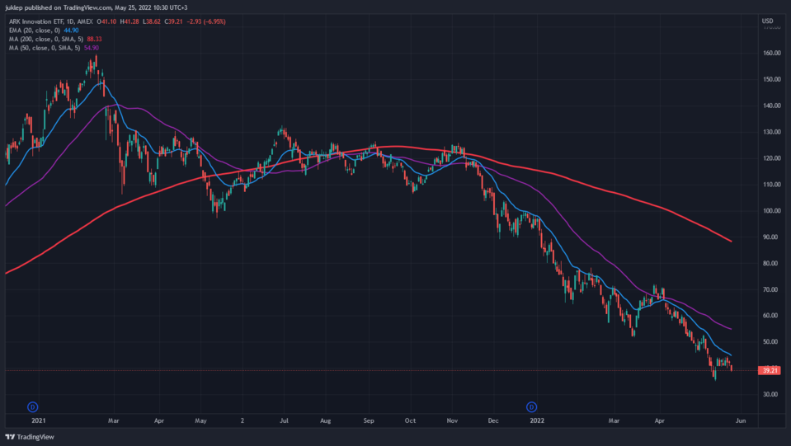Click the current price label 39.21
Viewport: 791px width, 446px height.
click(770, 370)
